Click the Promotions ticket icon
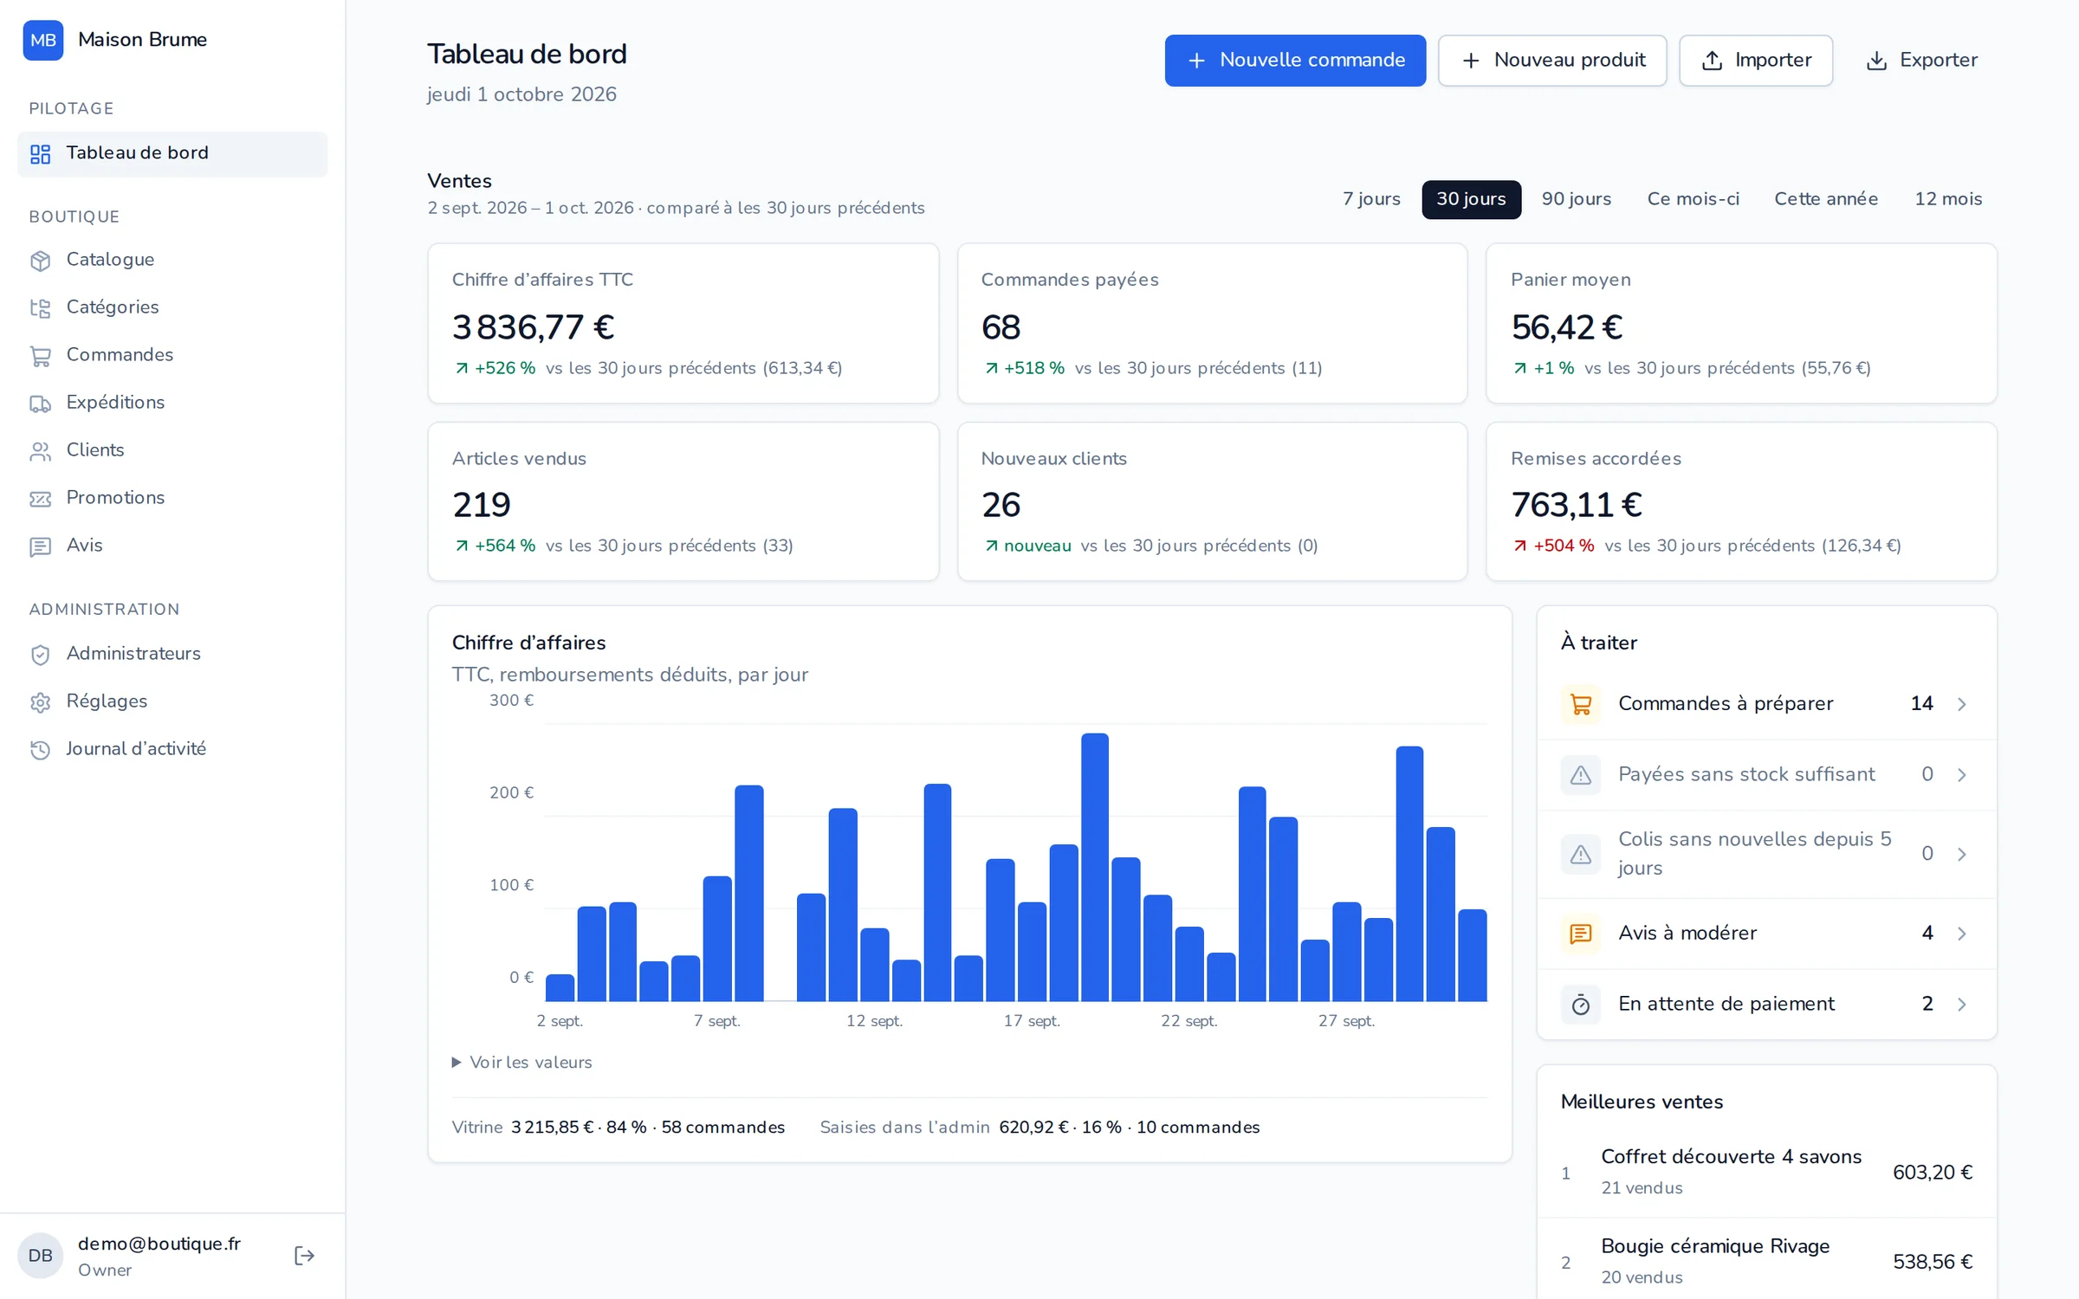Image resolution: width=2079 pixels, height=1299 pixels. click(x=41, y=499)
